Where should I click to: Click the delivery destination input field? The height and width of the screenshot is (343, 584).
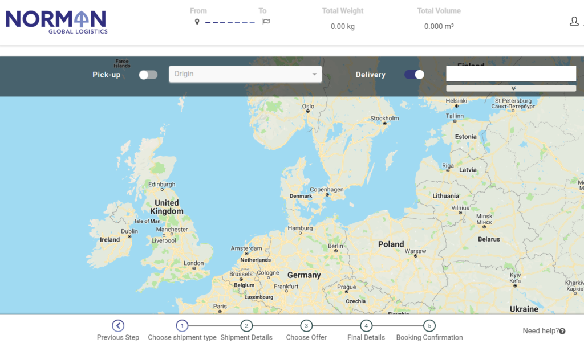pos(511,73)
